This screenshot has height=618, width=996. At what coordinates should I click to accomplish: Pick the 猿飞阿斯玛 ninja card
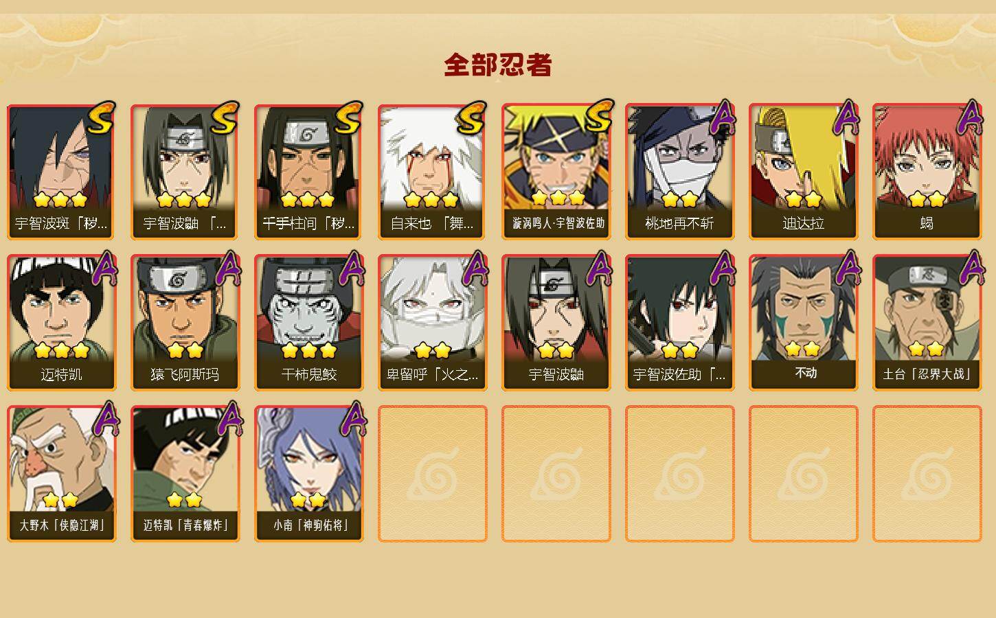[185, 323]
